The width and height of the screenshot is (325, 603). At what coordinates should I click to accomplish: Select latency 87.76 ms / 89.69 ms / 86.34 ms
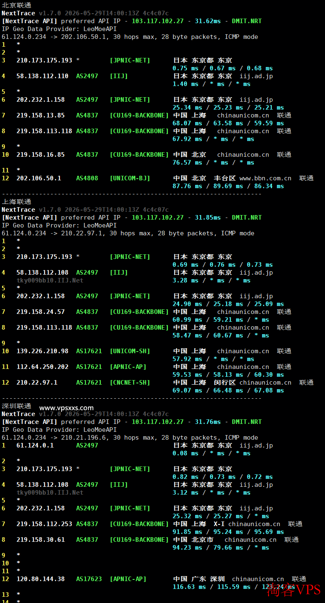228,186
